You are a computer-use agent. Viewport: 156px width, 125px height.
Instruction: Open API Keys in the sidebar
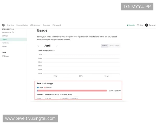pyautogui.click(x=5, y=56)
